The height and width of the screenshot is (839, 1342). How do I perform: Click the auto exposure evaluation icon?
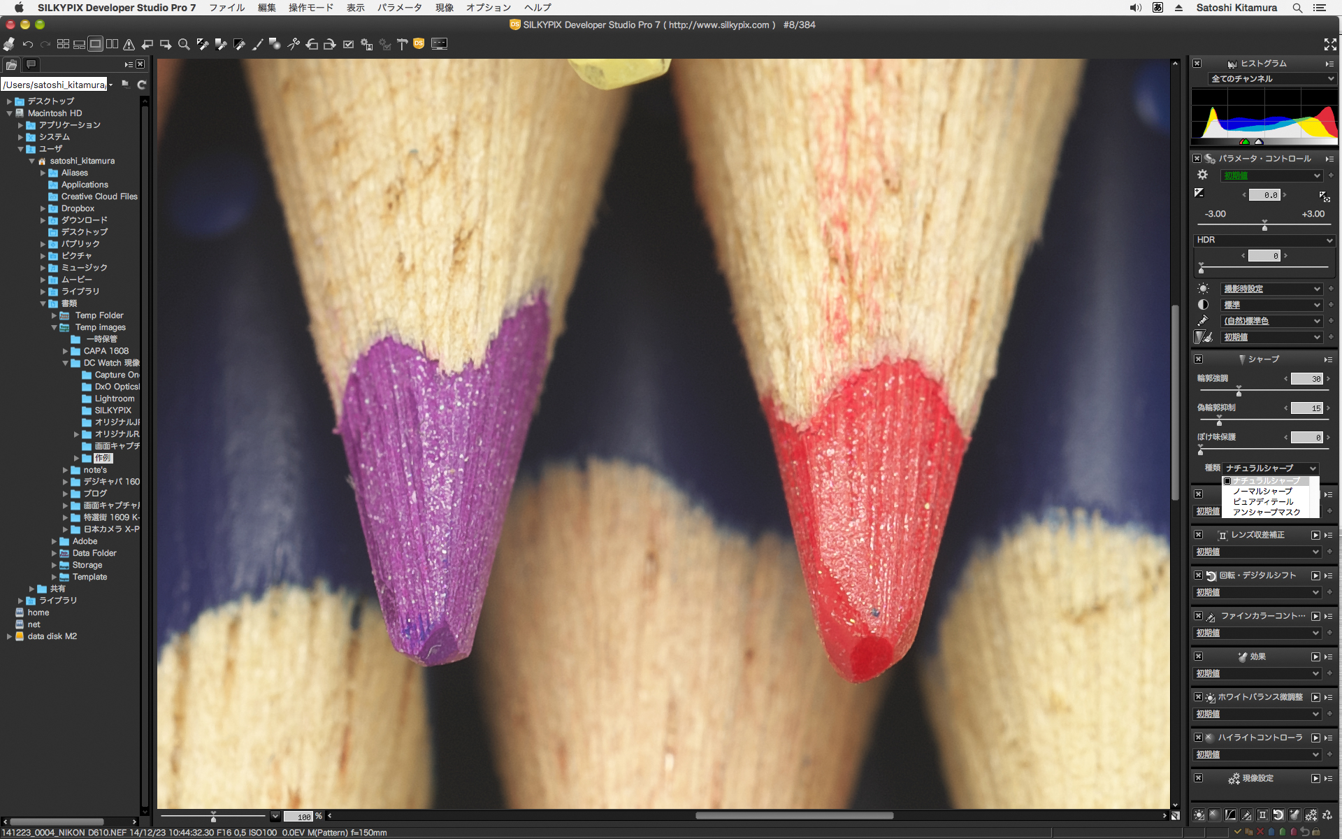click(x=1325, y=196)
